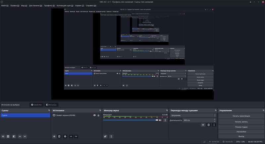The width and height of the screenshot is (265, 144).
Task: Toggle lock on Захват экрана source
Action: 98,115
